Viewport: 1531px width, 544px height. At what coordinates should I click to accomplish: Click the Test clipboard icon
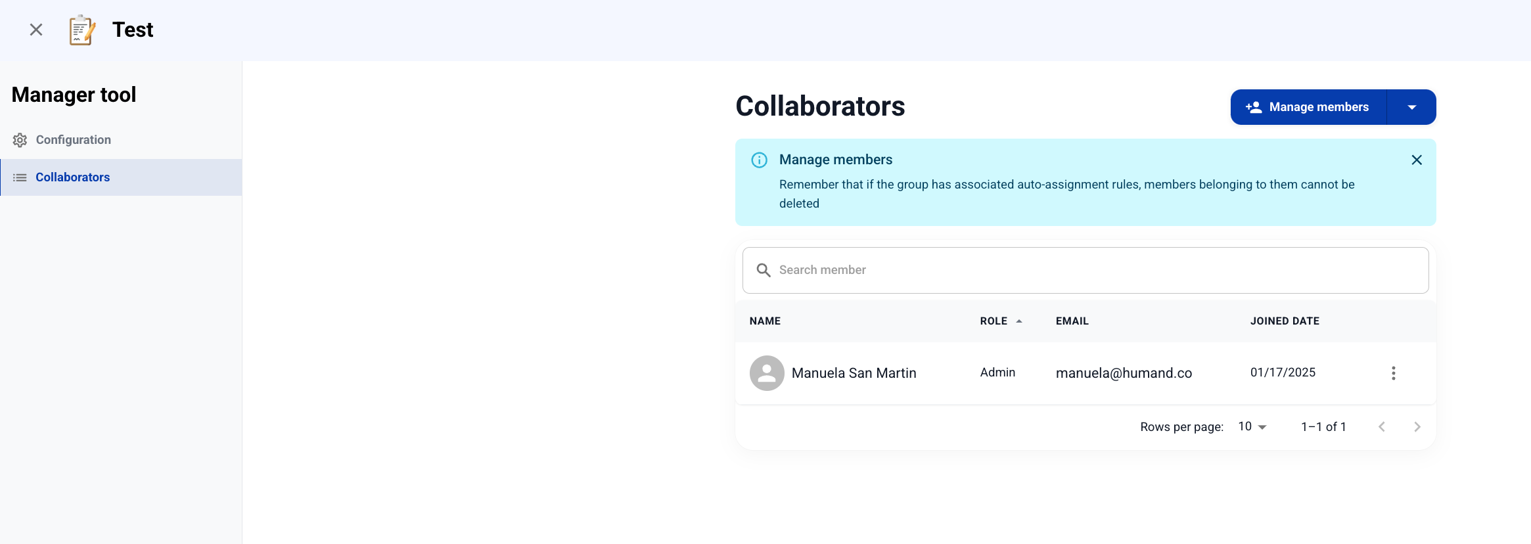click(x=82, y=30)
